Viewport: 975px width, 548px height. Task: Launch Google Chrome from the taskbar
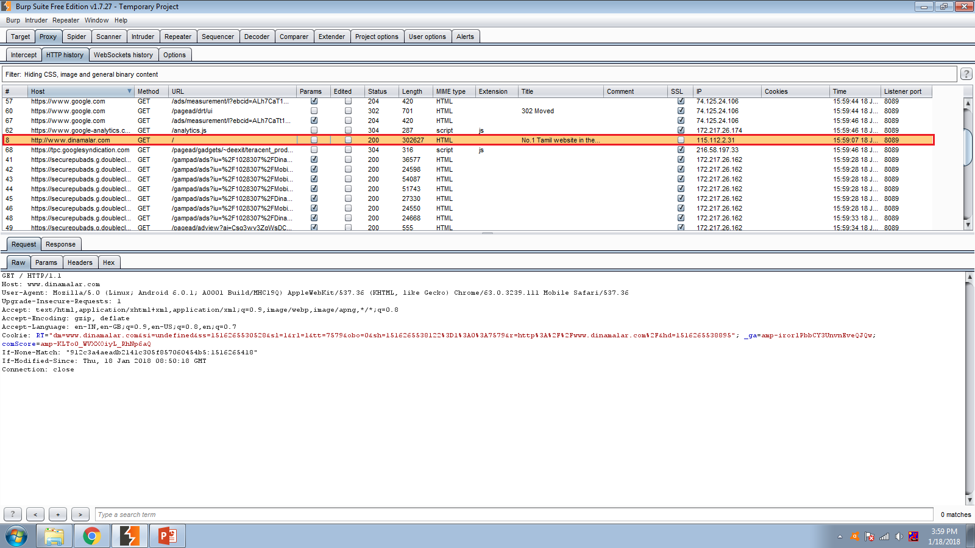coord(92,536)
